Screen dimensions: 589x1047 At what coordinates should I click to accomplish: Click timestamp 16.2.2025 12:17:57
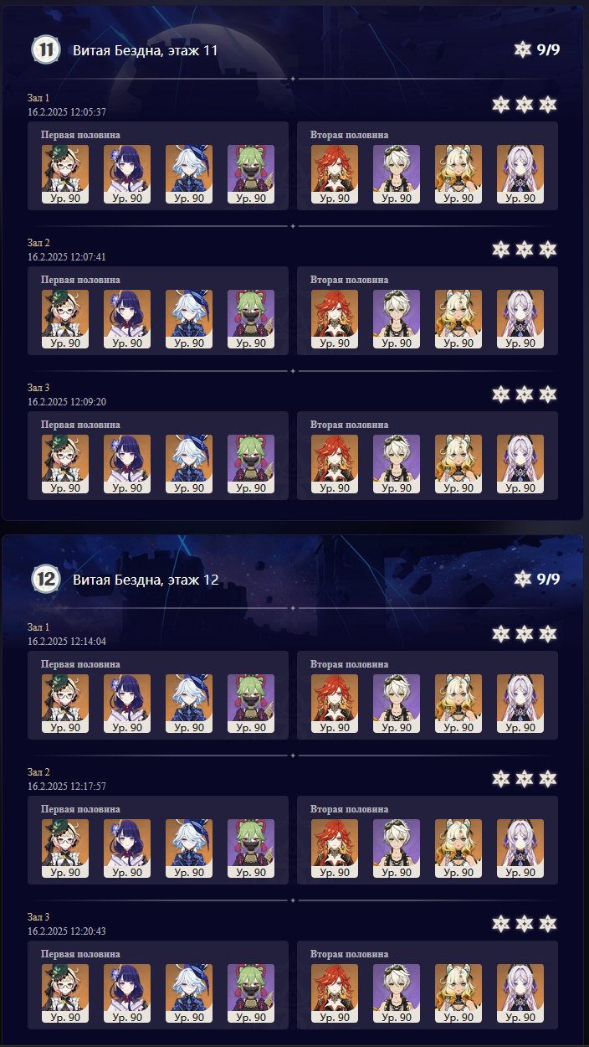67,787
